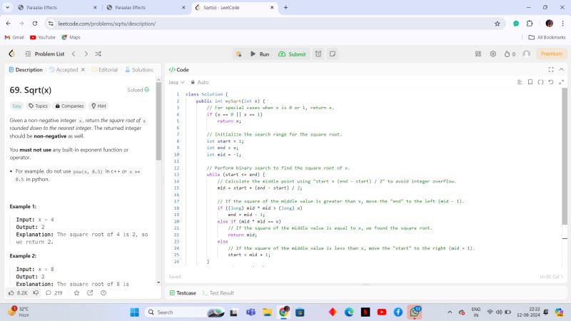Viewport: 571px width, 321px height.
Task: Format the code icon
Action: click(520, 82)
